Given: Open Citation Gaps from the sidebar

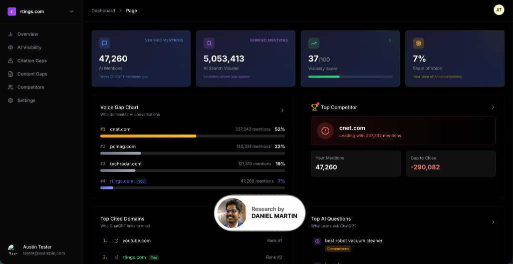Looking at the screenshot, I should coord(32,60).
